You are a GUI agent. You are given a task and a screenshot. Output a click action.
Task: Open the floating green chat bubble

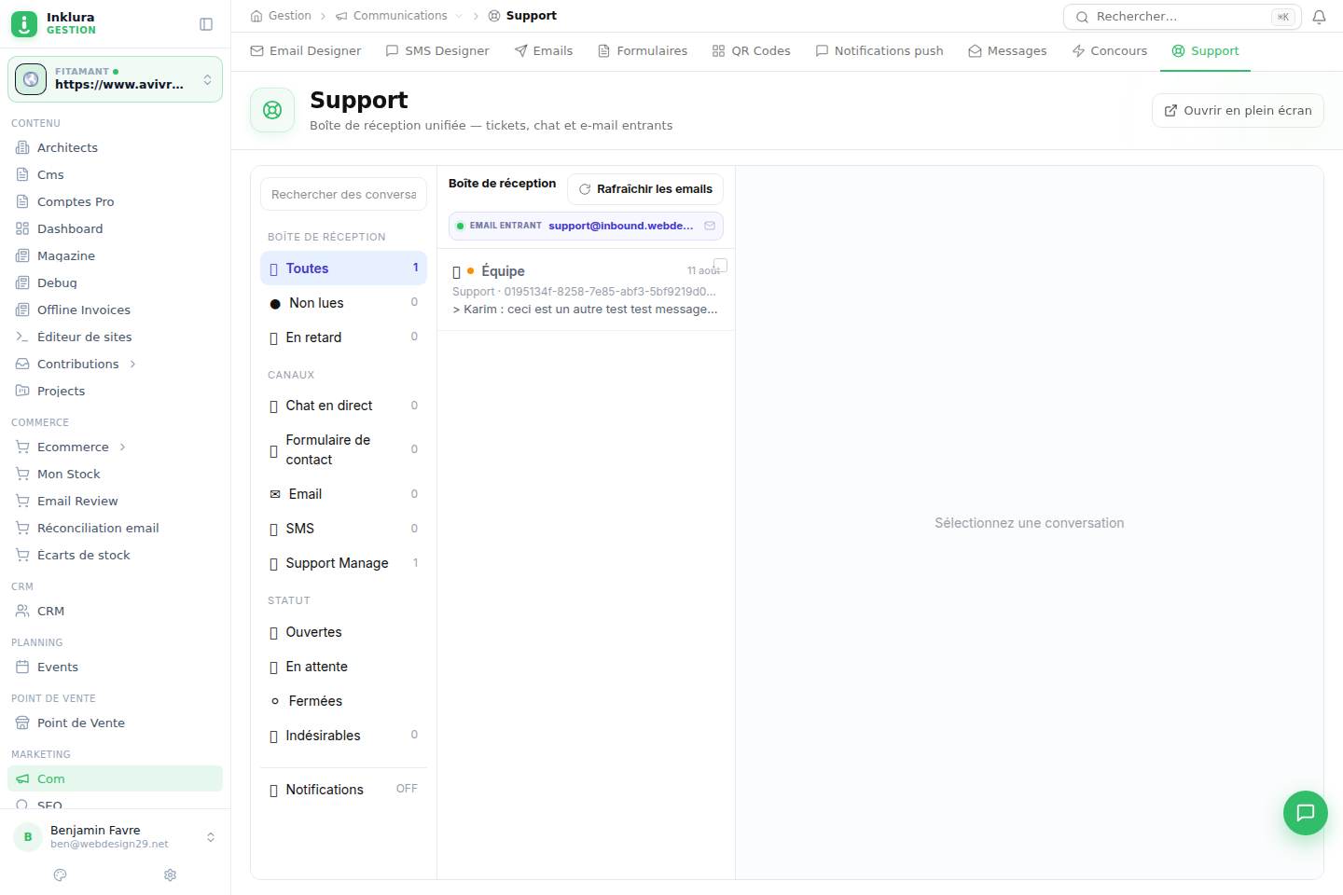pos(1305,812)
